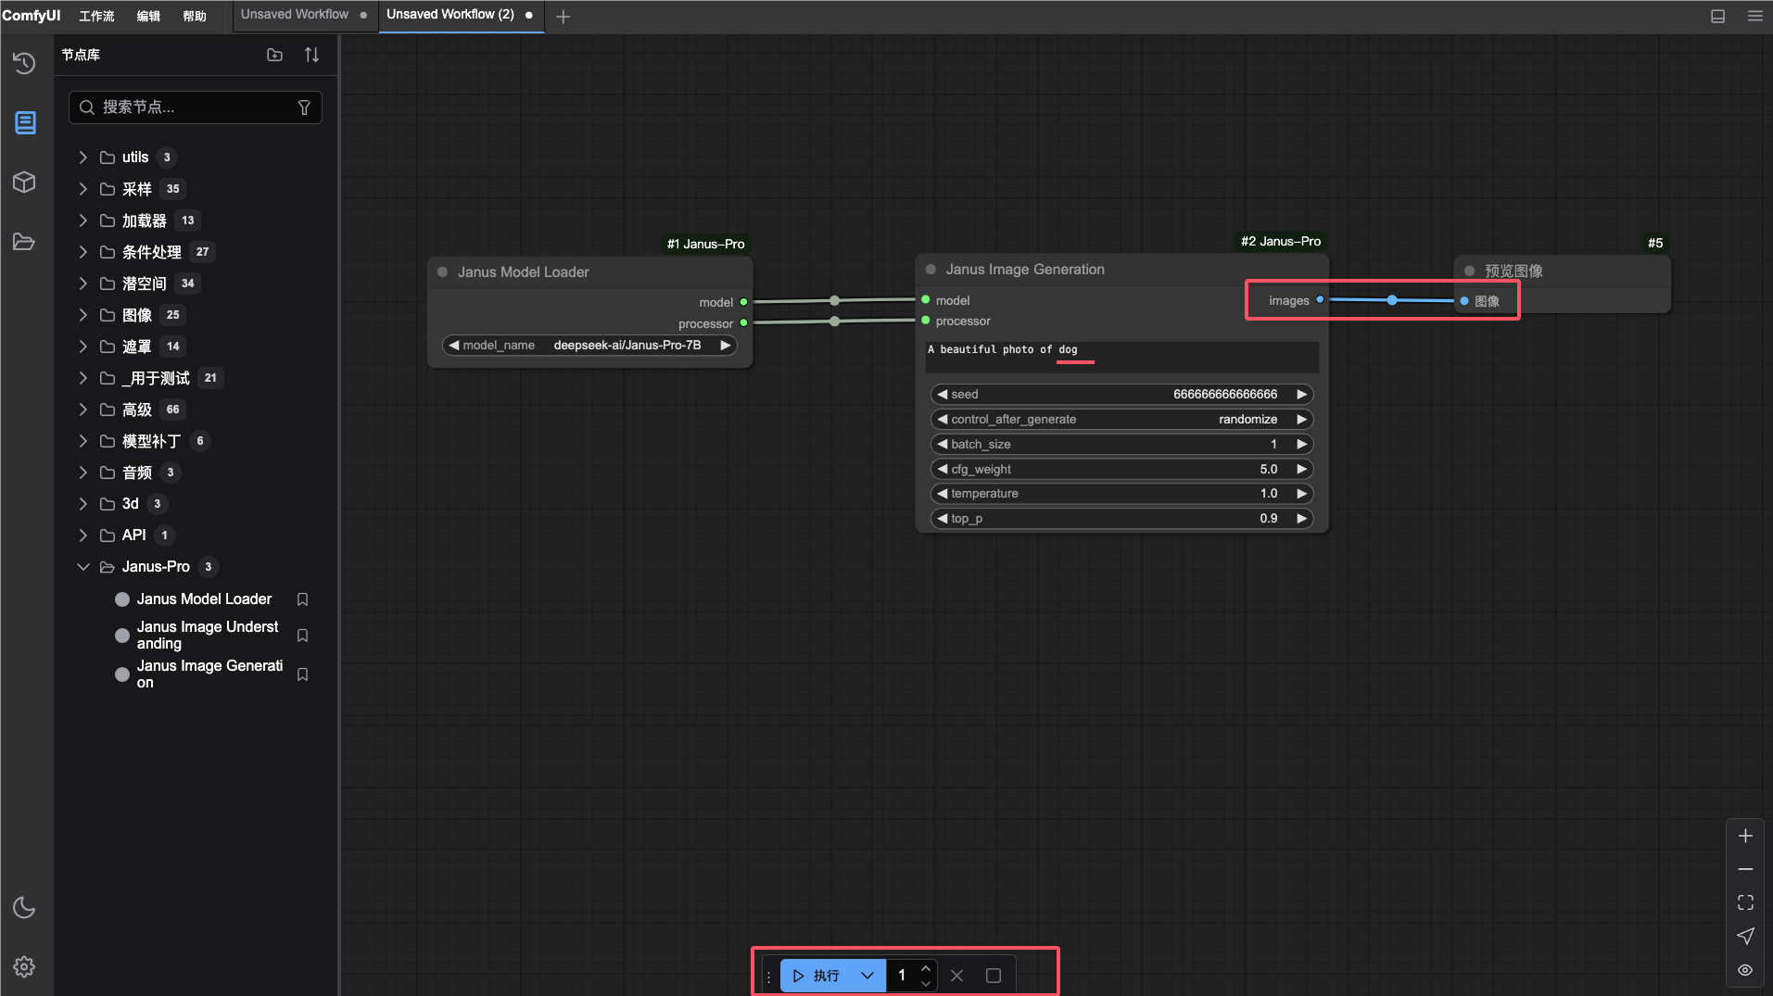Bookmark the Janus Image Generation node
The image size is (1773, 996).
[x=302, y=675]
